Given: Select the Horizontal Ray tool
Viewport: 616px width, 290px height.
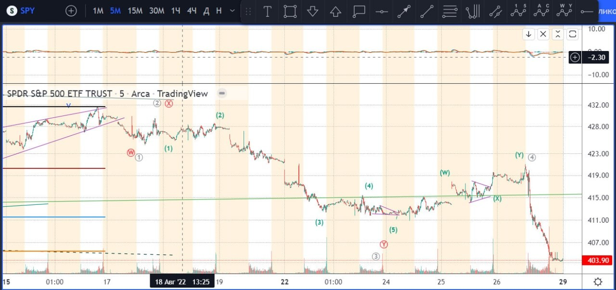Looking at the screenshot, I should [x=586, y=11].
